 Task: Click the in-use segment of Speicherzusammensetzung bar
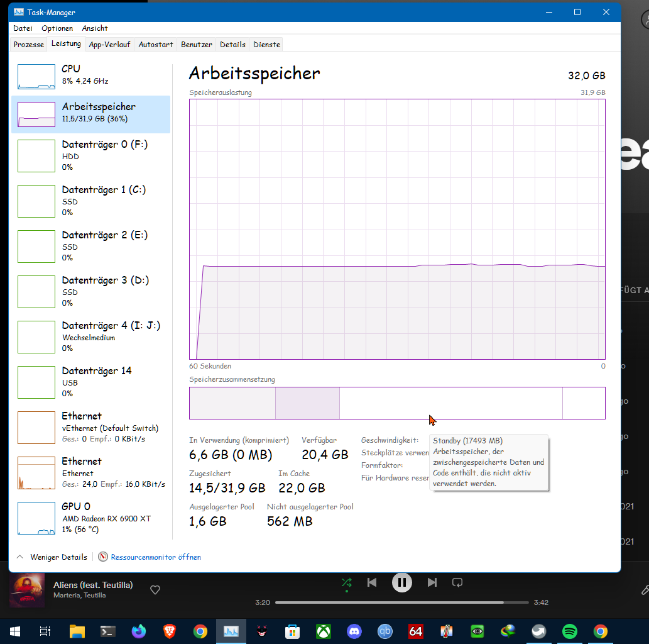pos(232,402)
